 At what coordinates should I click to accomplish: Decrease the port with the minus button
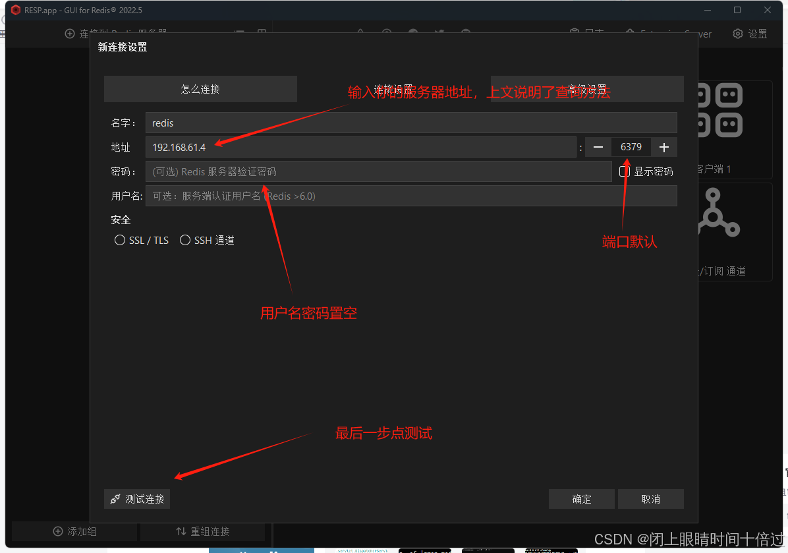coord(598,147)
